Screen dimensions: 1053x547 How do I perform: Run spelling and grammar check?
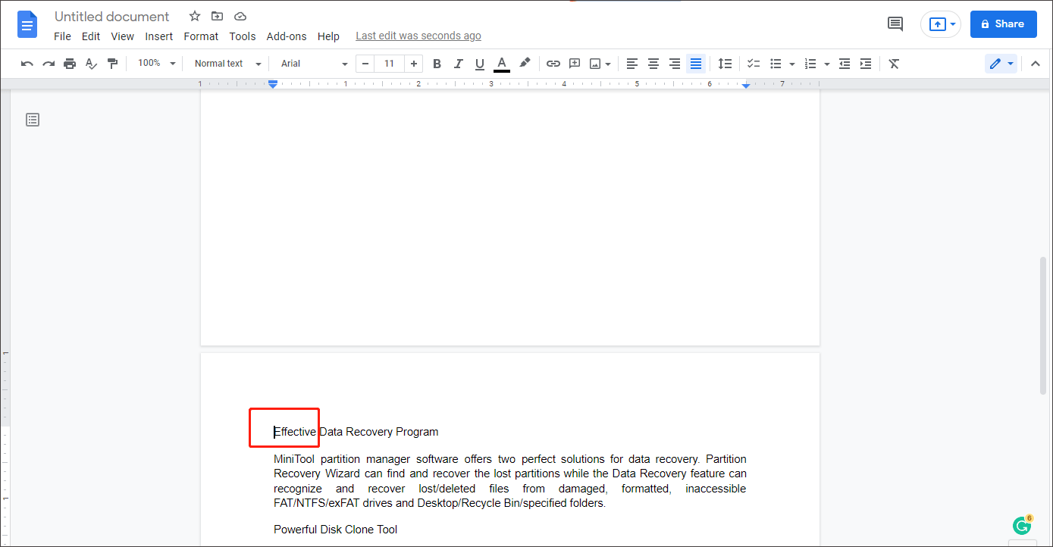tap(91, 64)
